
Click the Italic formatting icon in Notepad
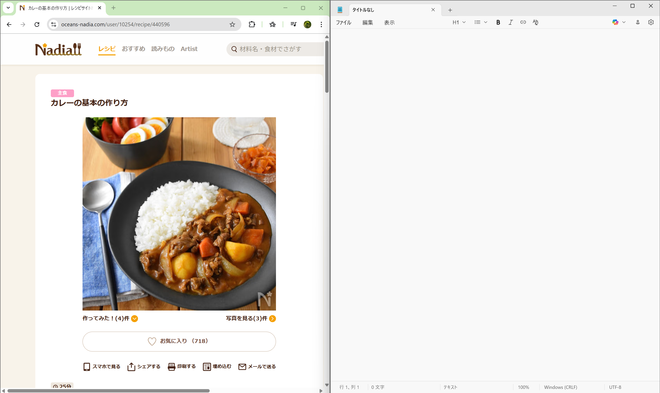pos(510,22)
